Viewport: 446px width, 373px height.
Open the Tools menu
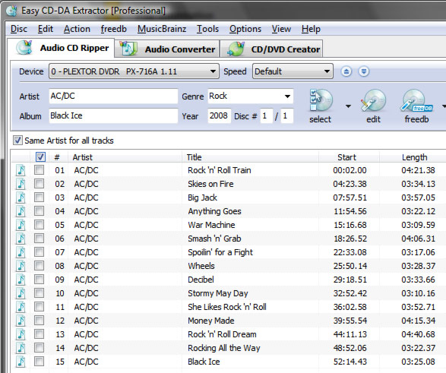[208, 29]
